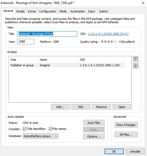Click the Edit entity button
147x156 pixels.
point(81,107)
